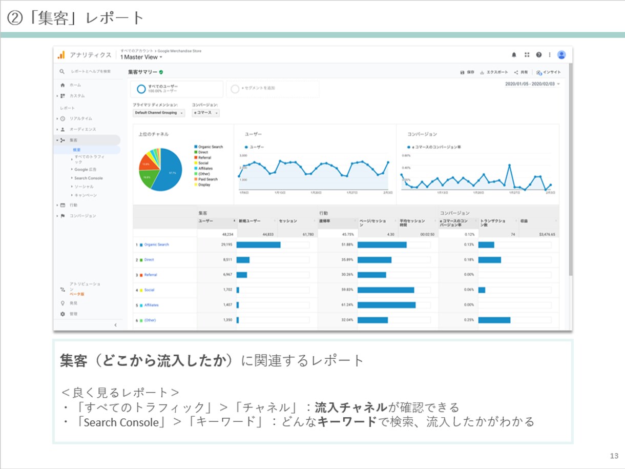The height and width of the screenshot is (469, 625).
Task: Click the home icon in sidebar
Action: 62,85
